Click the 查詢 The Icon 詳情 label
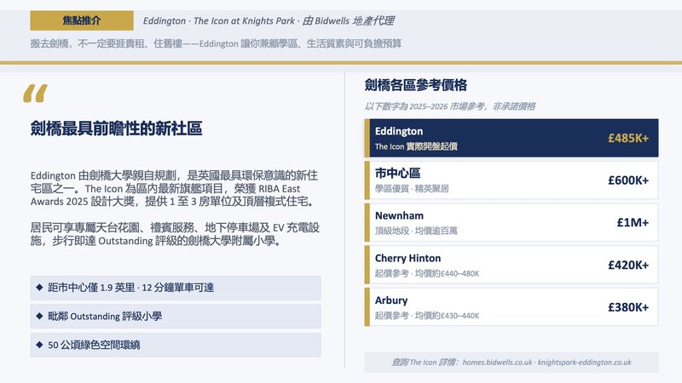The image size is (682, 383). pyautogui.click(x=425, y=363)
